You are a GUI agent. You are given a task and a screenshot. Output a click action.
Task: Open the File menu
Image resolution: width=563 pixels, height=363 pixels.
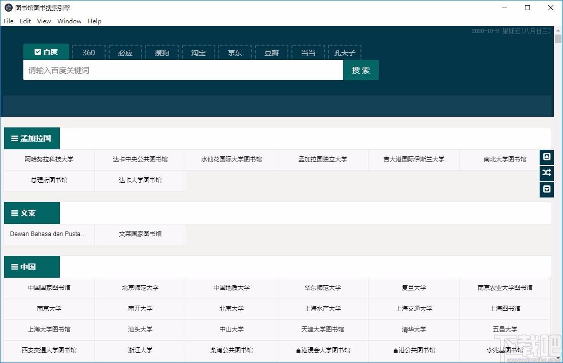[x=9, y=21]
